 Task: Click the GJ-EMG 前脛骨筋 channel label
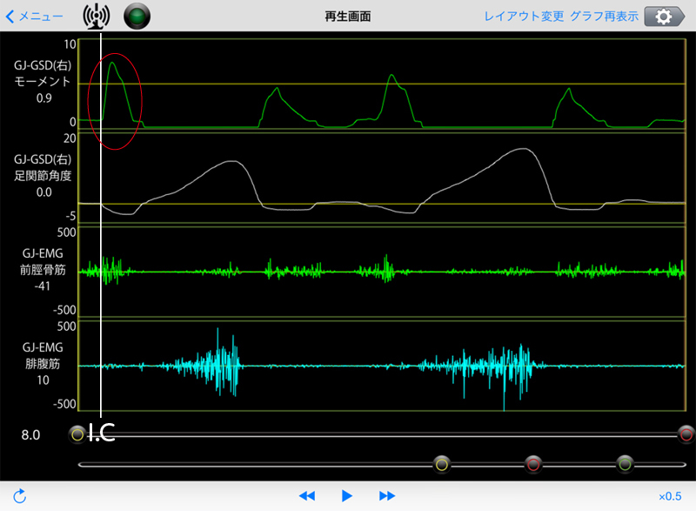pos(43,261)
